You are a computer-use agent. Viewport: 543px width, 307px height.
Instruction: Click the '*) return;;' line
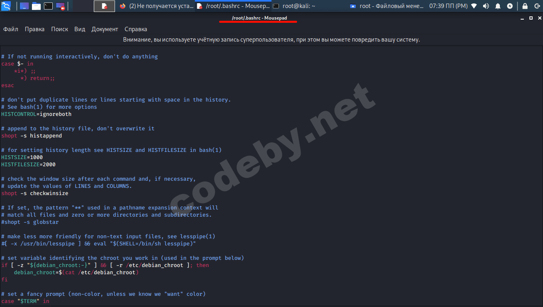pos(38,78)
